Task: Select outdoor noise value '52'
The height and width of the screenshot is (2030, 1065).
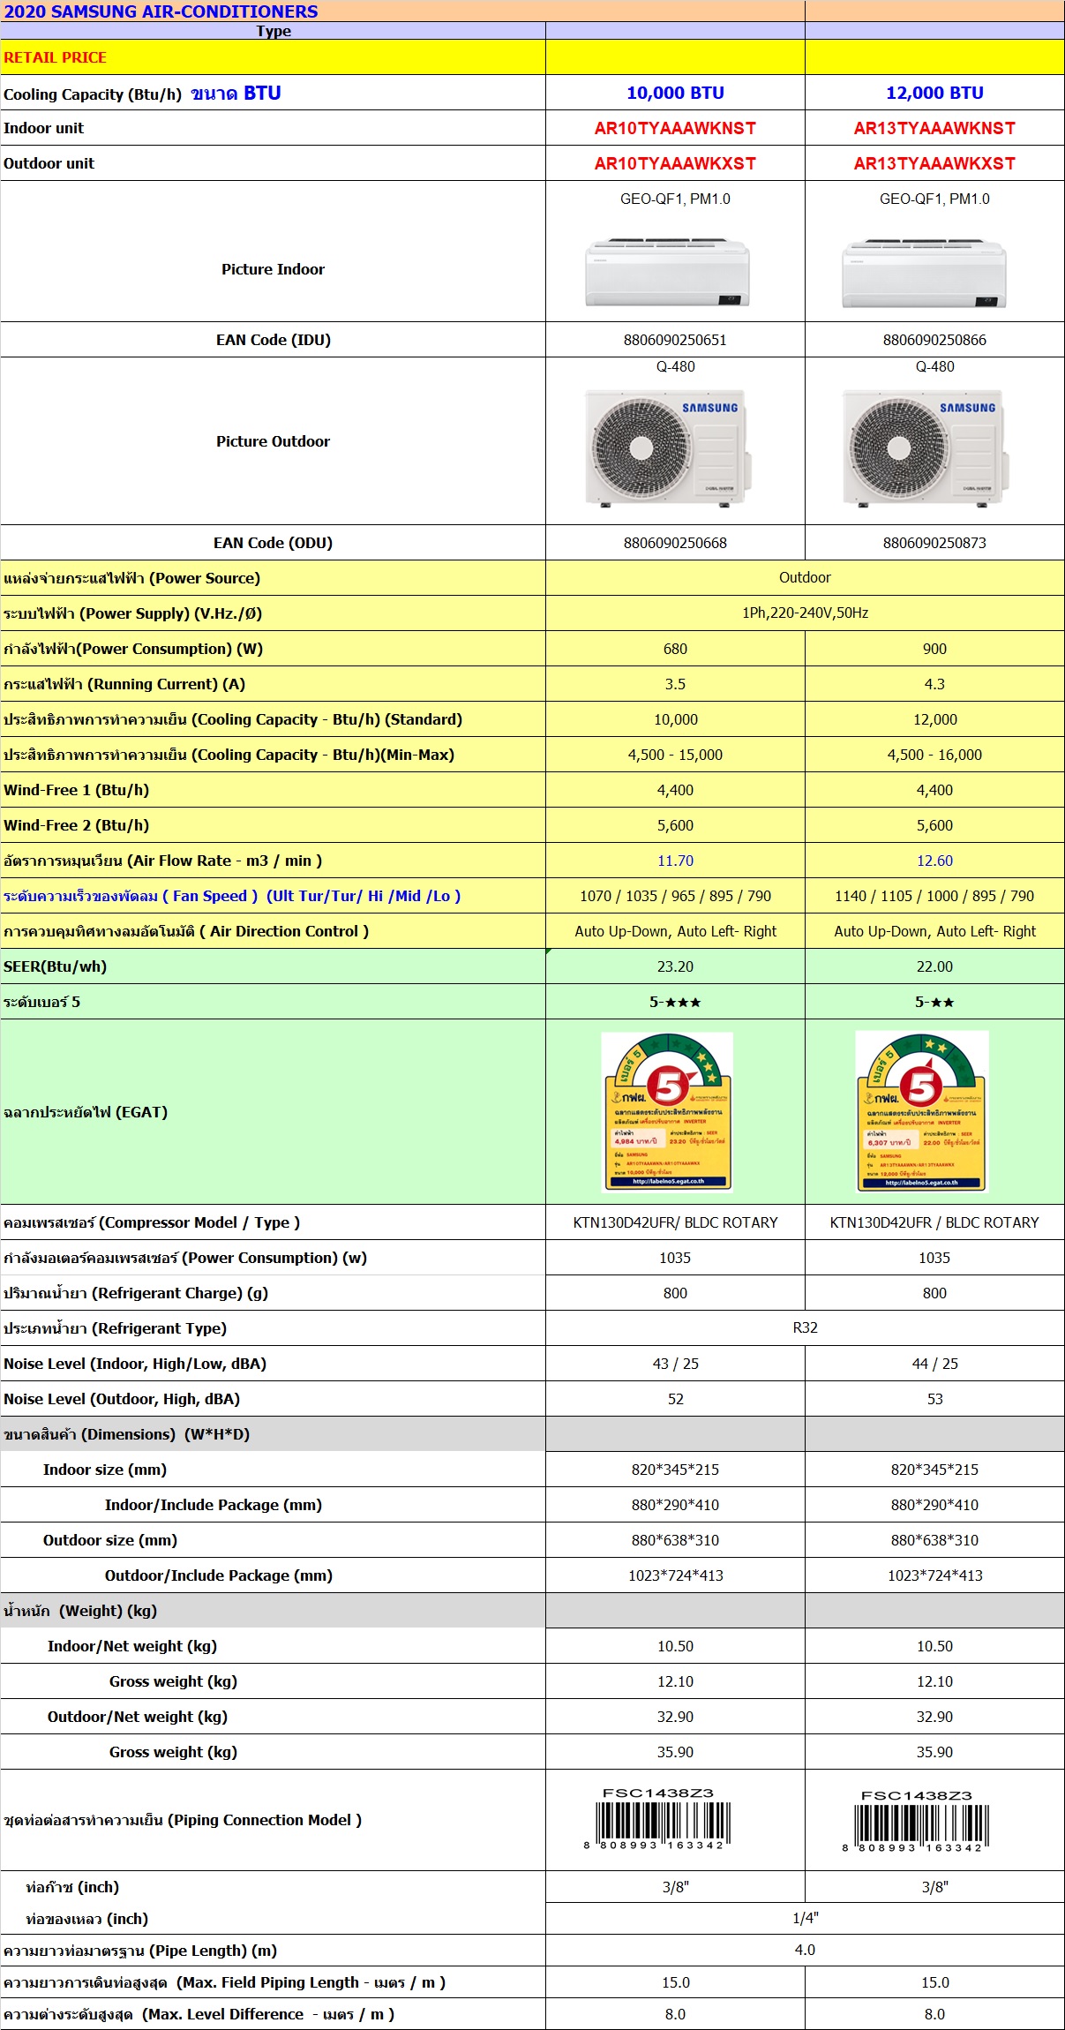Action: click(675, 1399)
